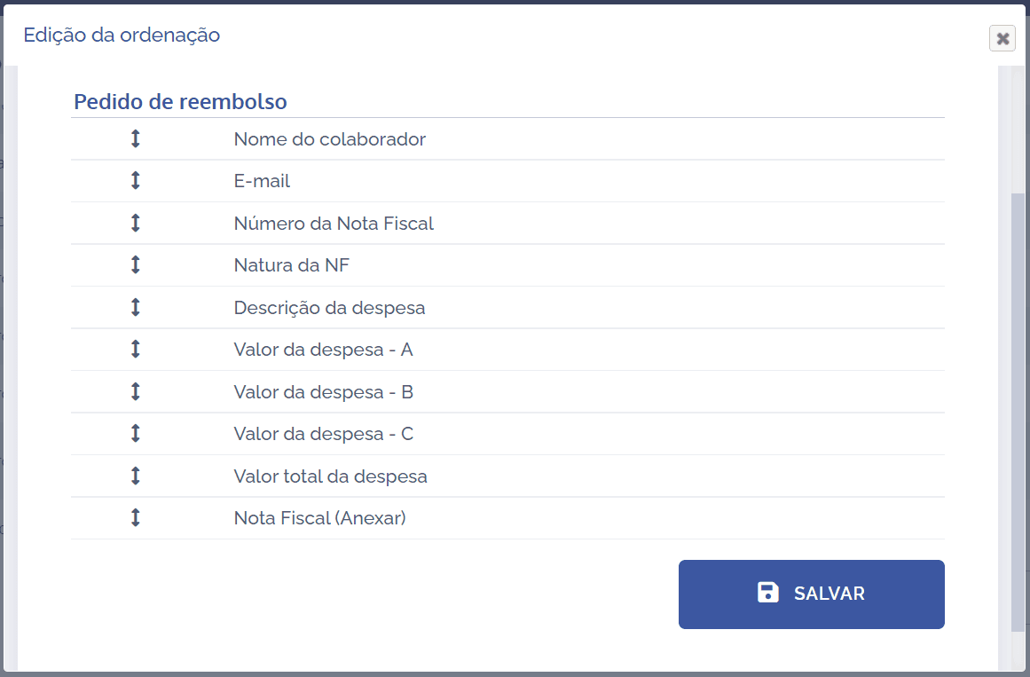Viewport: 1030px width, 677px height.
Task: Click the reorder icon beside Nota Fiscal (Anexar)
Action: pyautogui.click(x=135, y=517)
